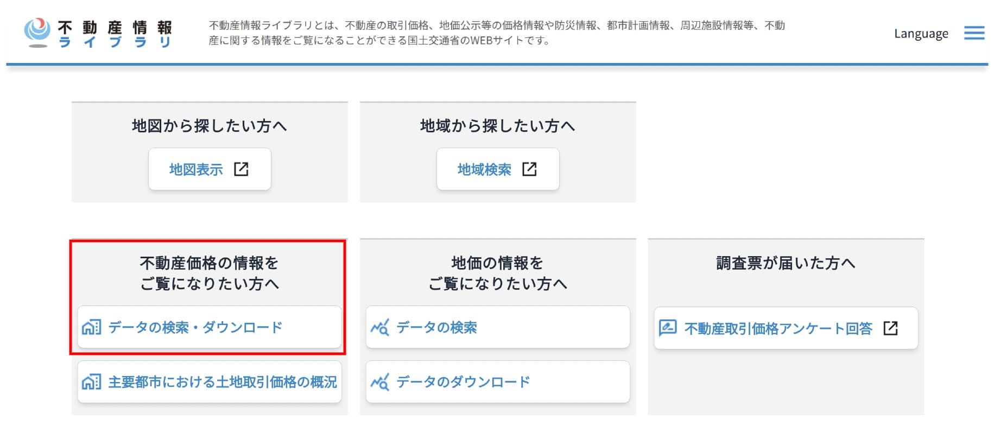This screenshot has width=994, height=433.
Task: Open 地図表示 map display button
Action: click(x=210, y=169)
